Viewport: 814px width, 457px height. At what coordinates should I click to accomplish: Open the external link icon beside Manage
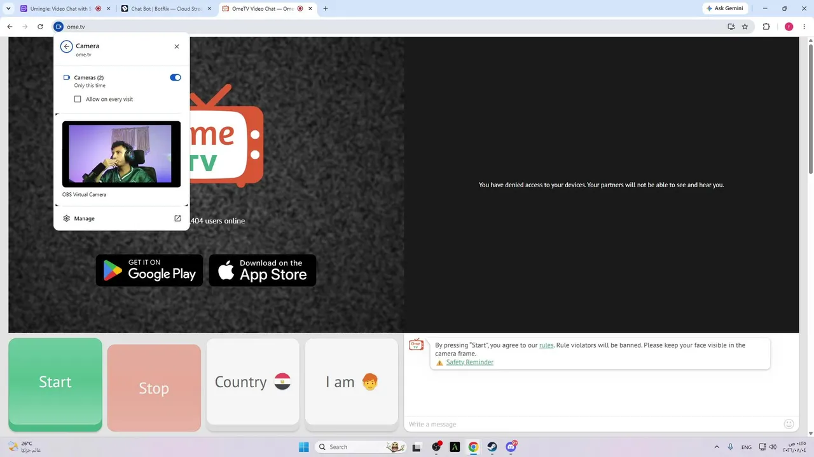(177, 218)
